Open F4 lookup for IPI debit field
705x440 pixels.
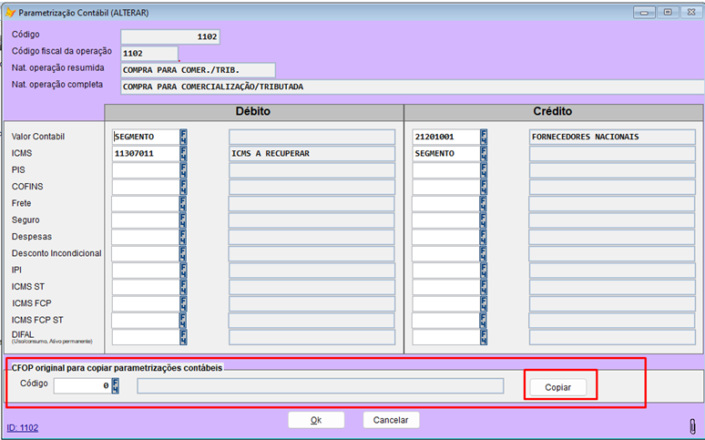point(183,271)
